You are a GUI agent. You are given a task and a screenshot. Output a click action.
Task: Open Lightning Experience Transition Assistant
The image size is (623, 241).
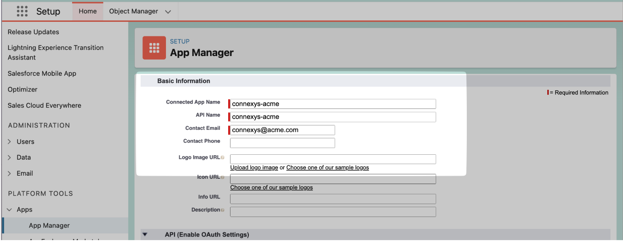[56, 52]
